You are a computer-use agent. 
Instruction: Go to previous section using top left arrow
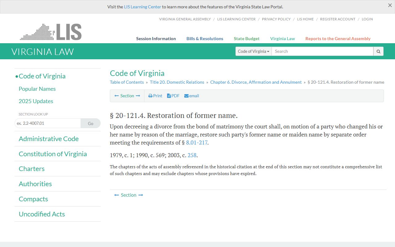[117, 96]
